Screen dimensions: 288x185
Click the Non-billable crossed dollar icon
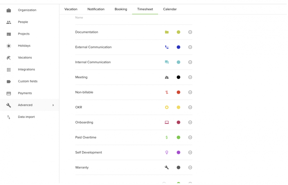pos(166,92)
